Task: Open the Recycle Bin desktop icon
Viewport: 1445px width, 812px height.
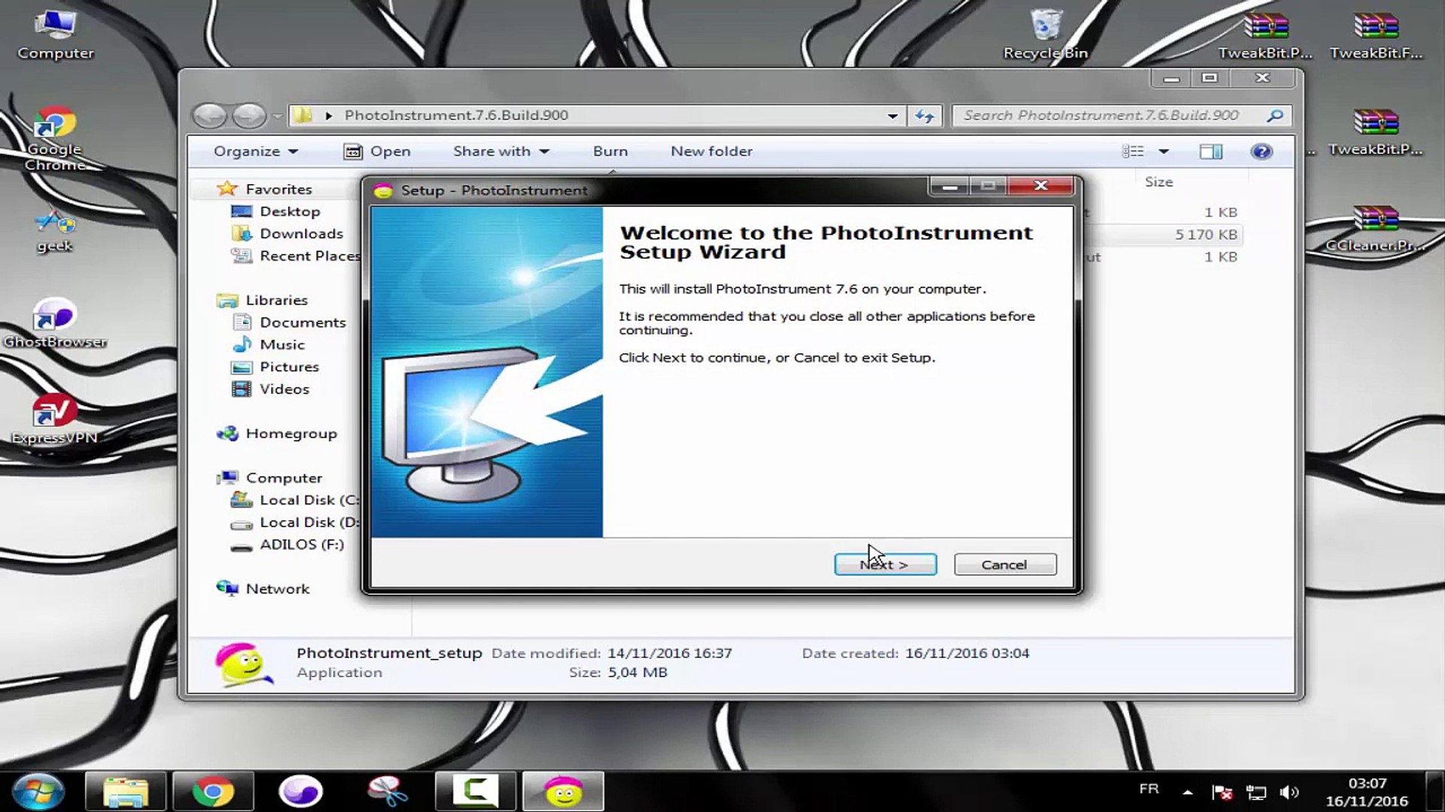Action: [x=1045, y=35]
